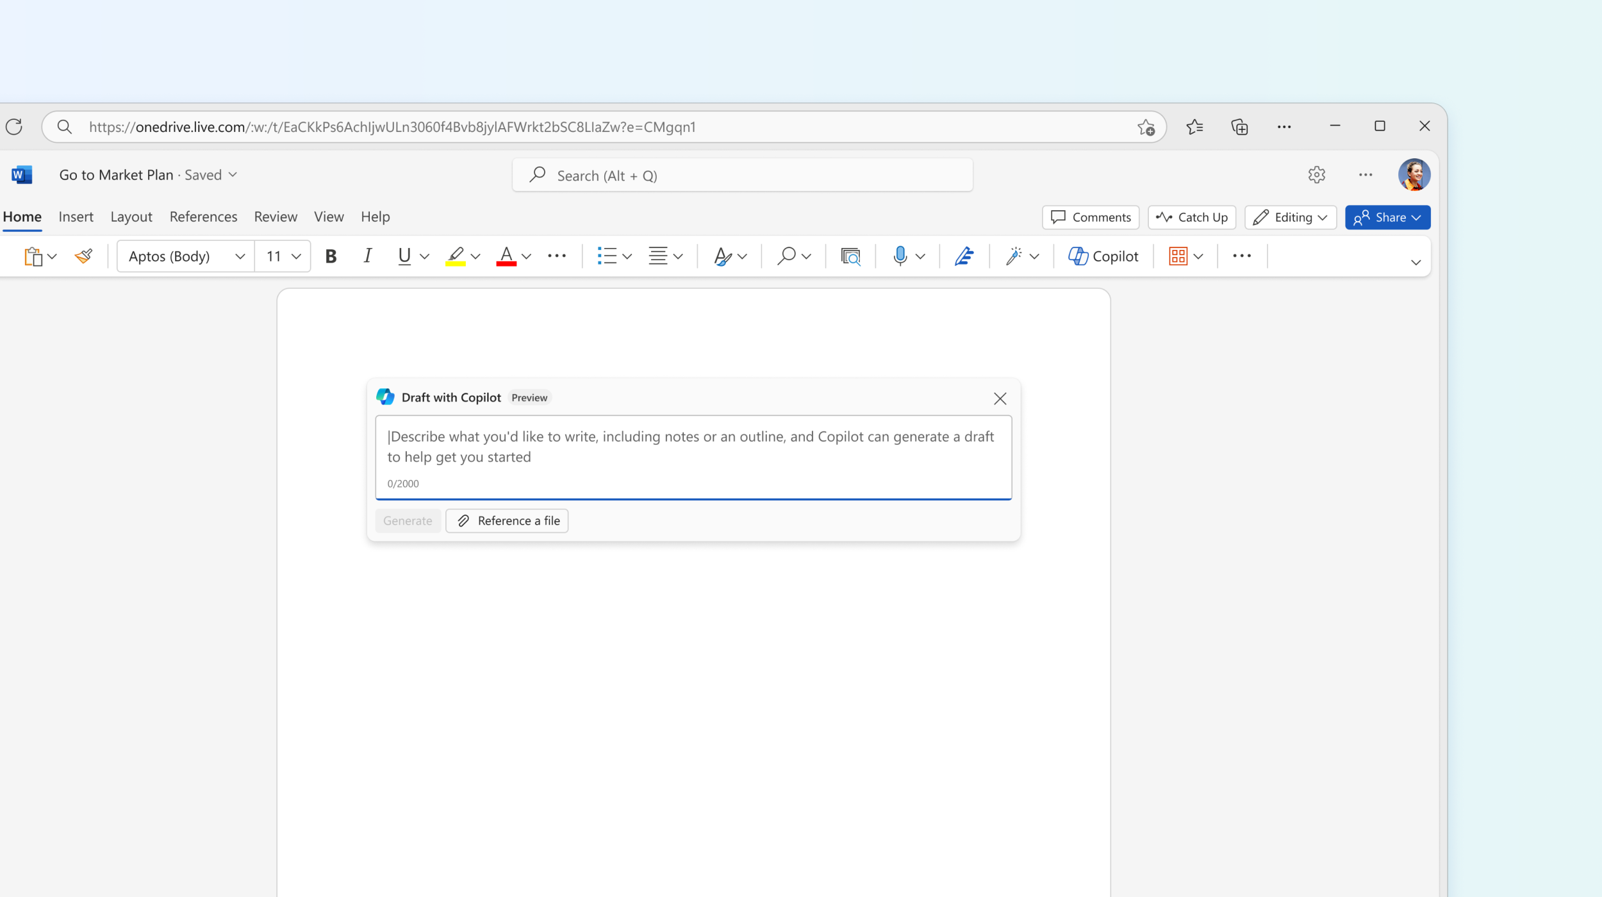Click the Bold formatting icon
1602x897 pixels.
pos(331,256)
